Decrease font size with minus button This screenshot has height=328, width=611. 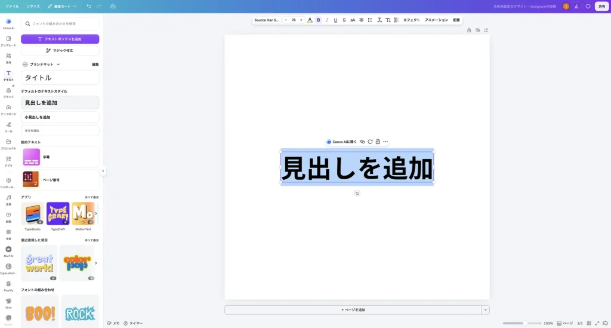(286, 20)
